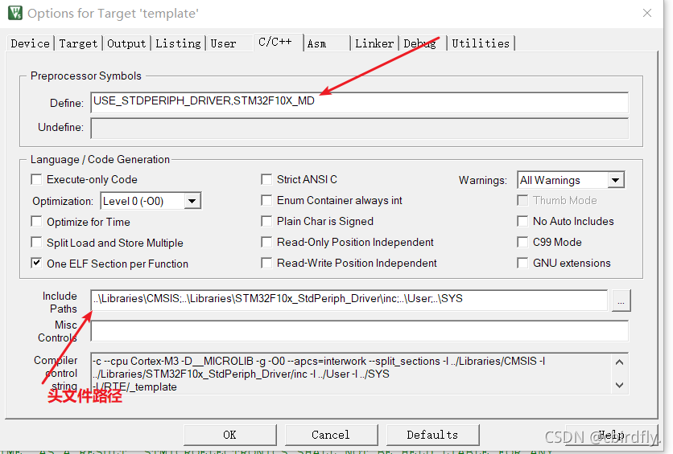Open the Target tab
Screen dimensions: 673x454
click(78, 43)
